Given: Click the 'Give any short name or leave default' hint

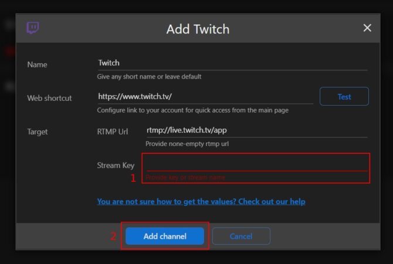Looking at the screenshot, I should (149, 77).
